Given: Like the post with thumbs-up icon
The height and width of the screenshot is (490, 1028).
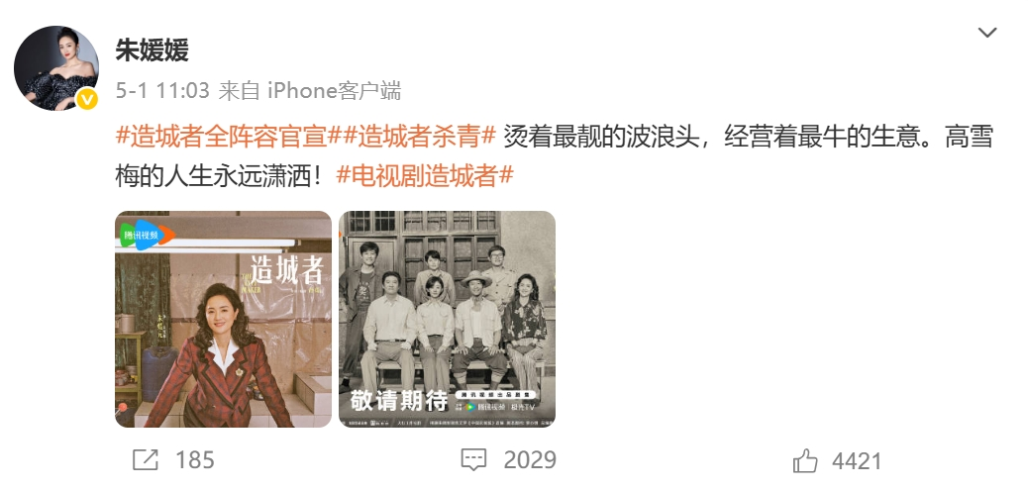Looking at the screenshot, I should click(804, 460).
